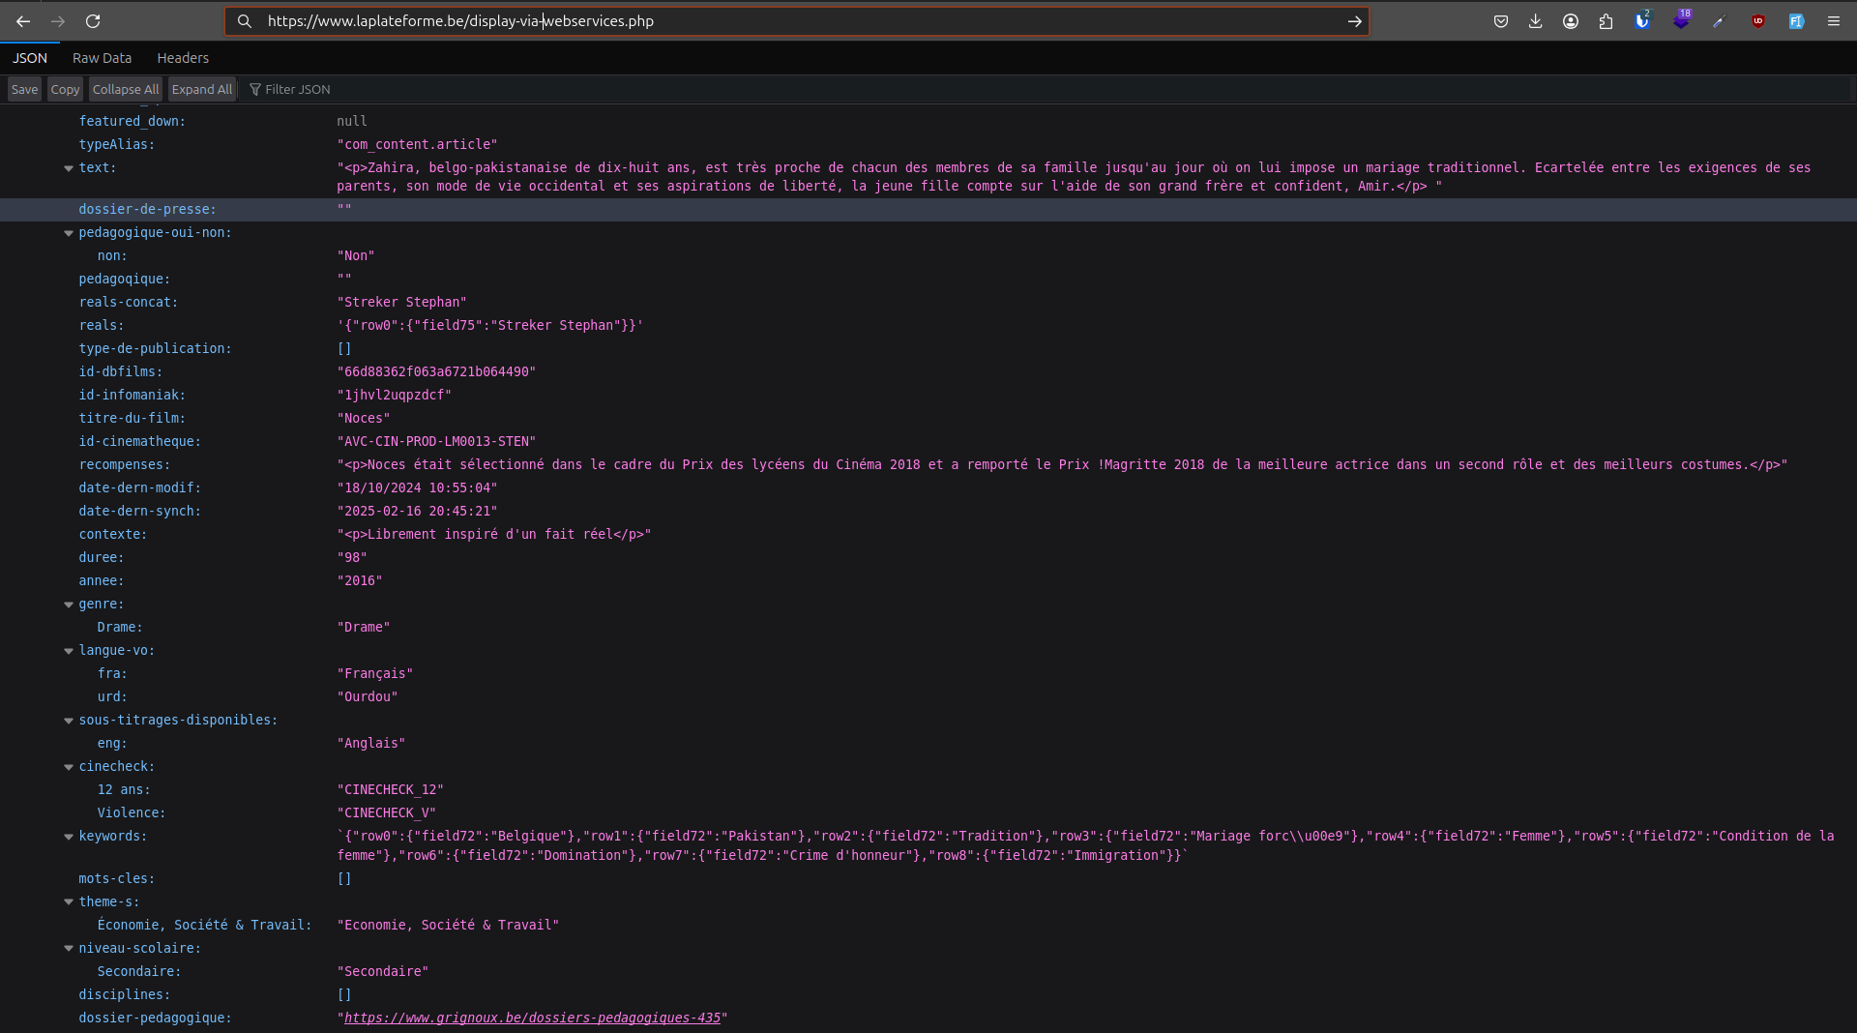Focus the Filter JSON field

point(1045,89)
